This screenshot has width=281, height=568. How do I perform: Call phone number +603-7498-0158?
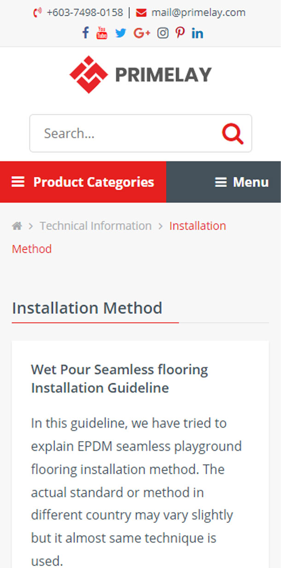click(85, 12)
